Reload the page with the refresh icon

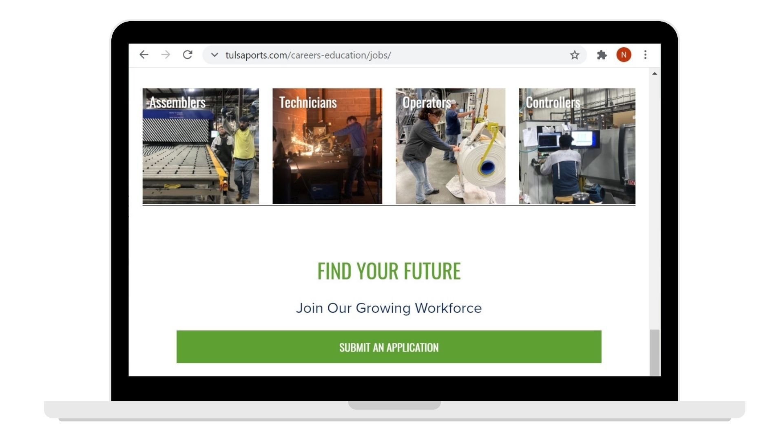[x=187, y=55]
